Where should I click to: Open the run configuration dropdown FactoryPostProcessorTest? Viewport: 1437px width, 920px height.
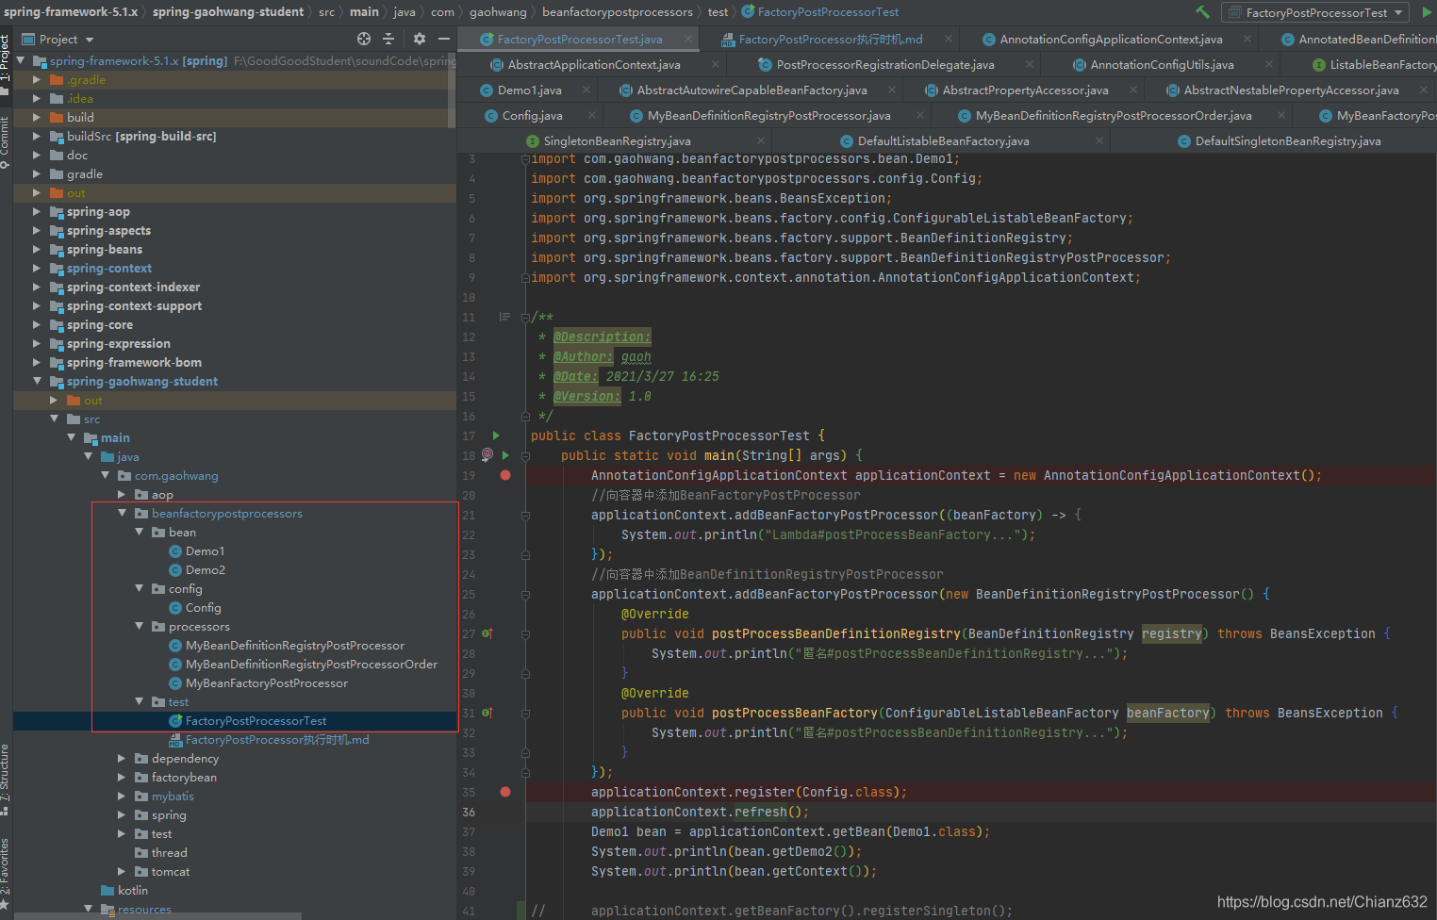1315,12
